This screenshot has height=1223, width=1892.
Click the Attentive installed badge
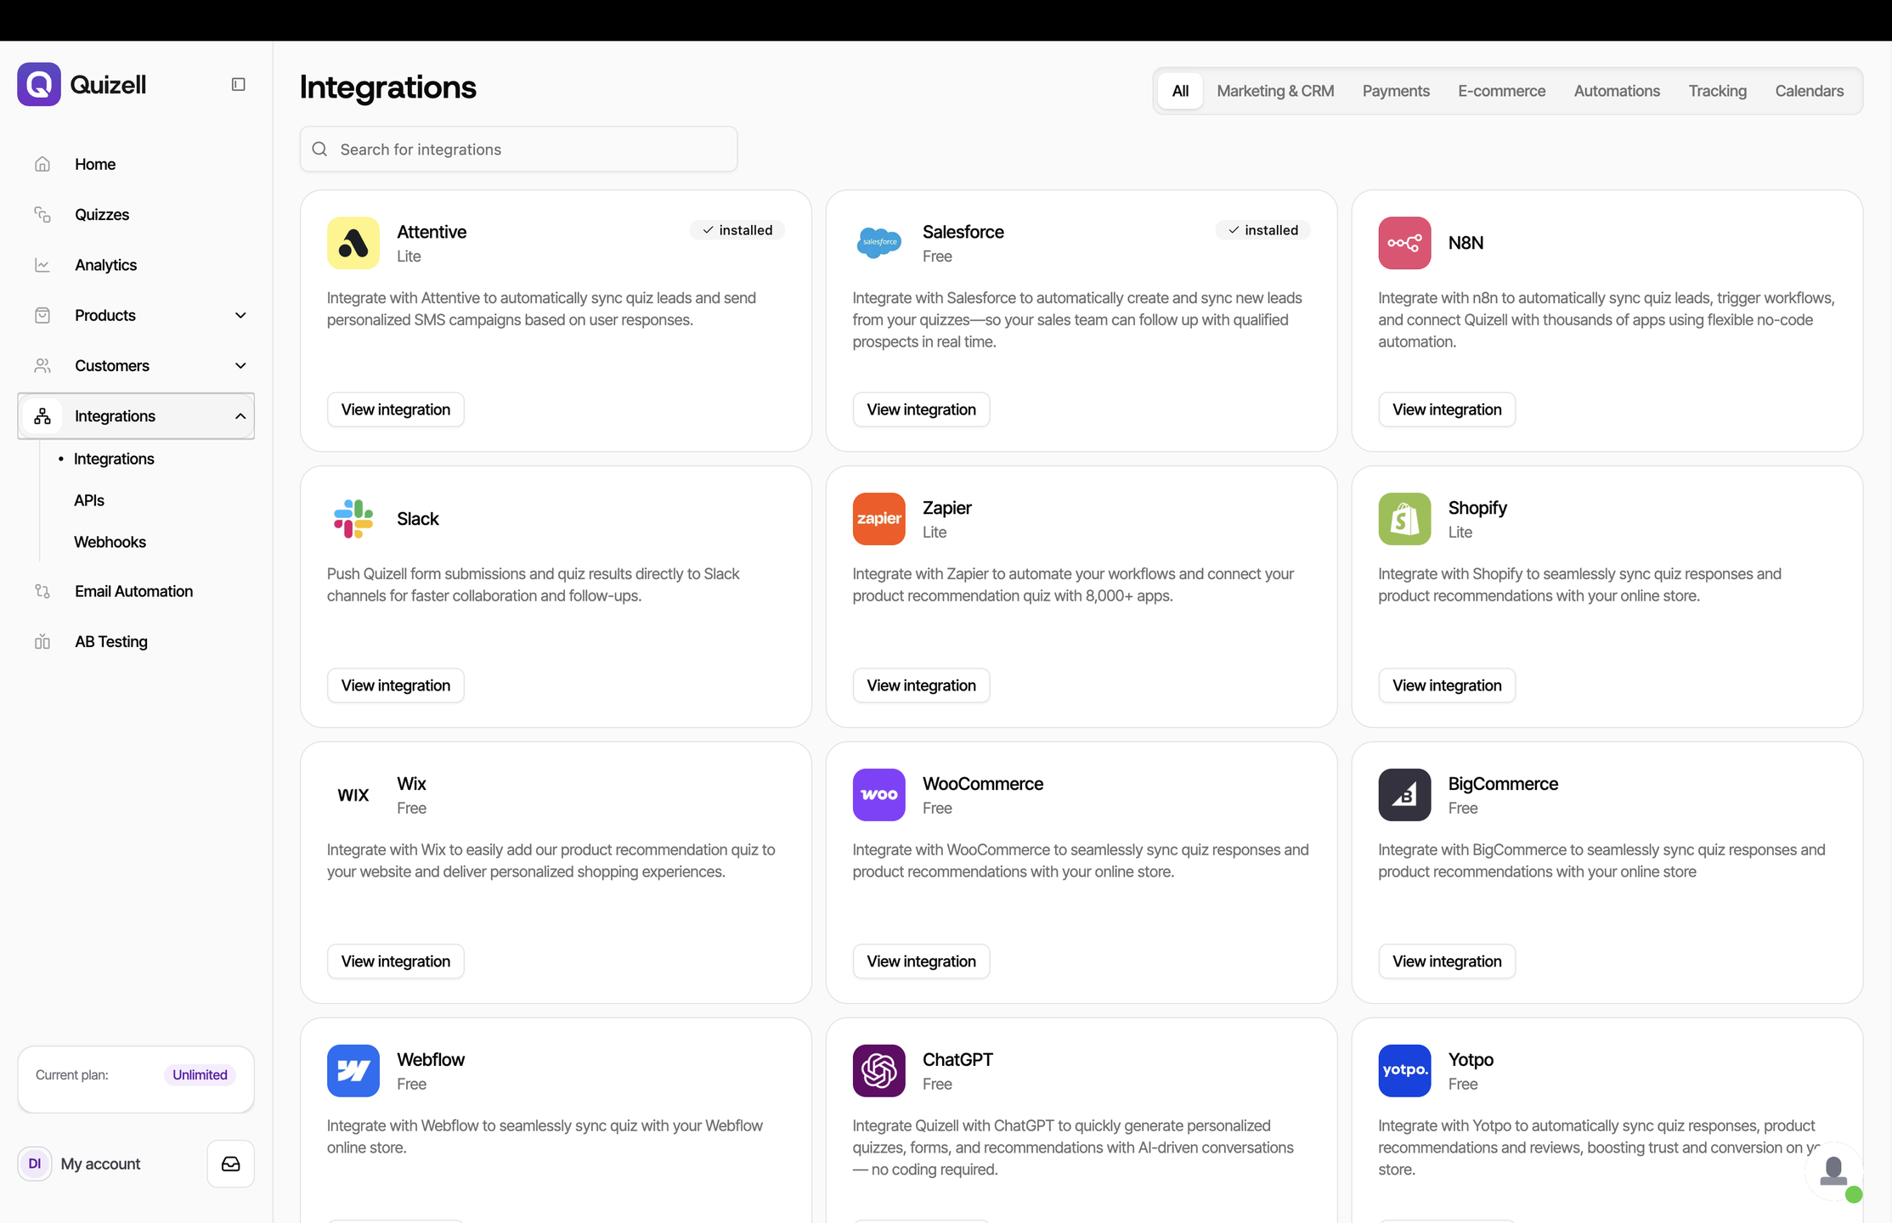tap(737, 230)
